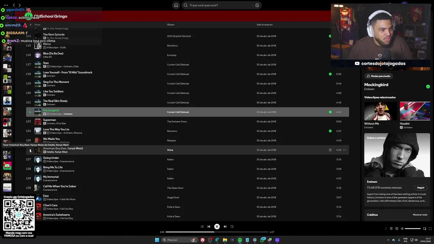Toggle the saved checkmark on Mockingbird row
This screenshot has width=434, height=244.
[x=330, y=112]
